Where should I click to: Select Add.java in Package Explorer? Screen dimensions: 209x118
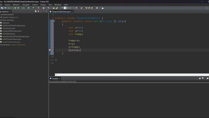click(x=6, y=23)
